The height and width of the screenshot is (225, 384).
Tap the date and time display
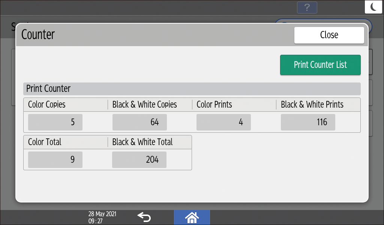102,217
